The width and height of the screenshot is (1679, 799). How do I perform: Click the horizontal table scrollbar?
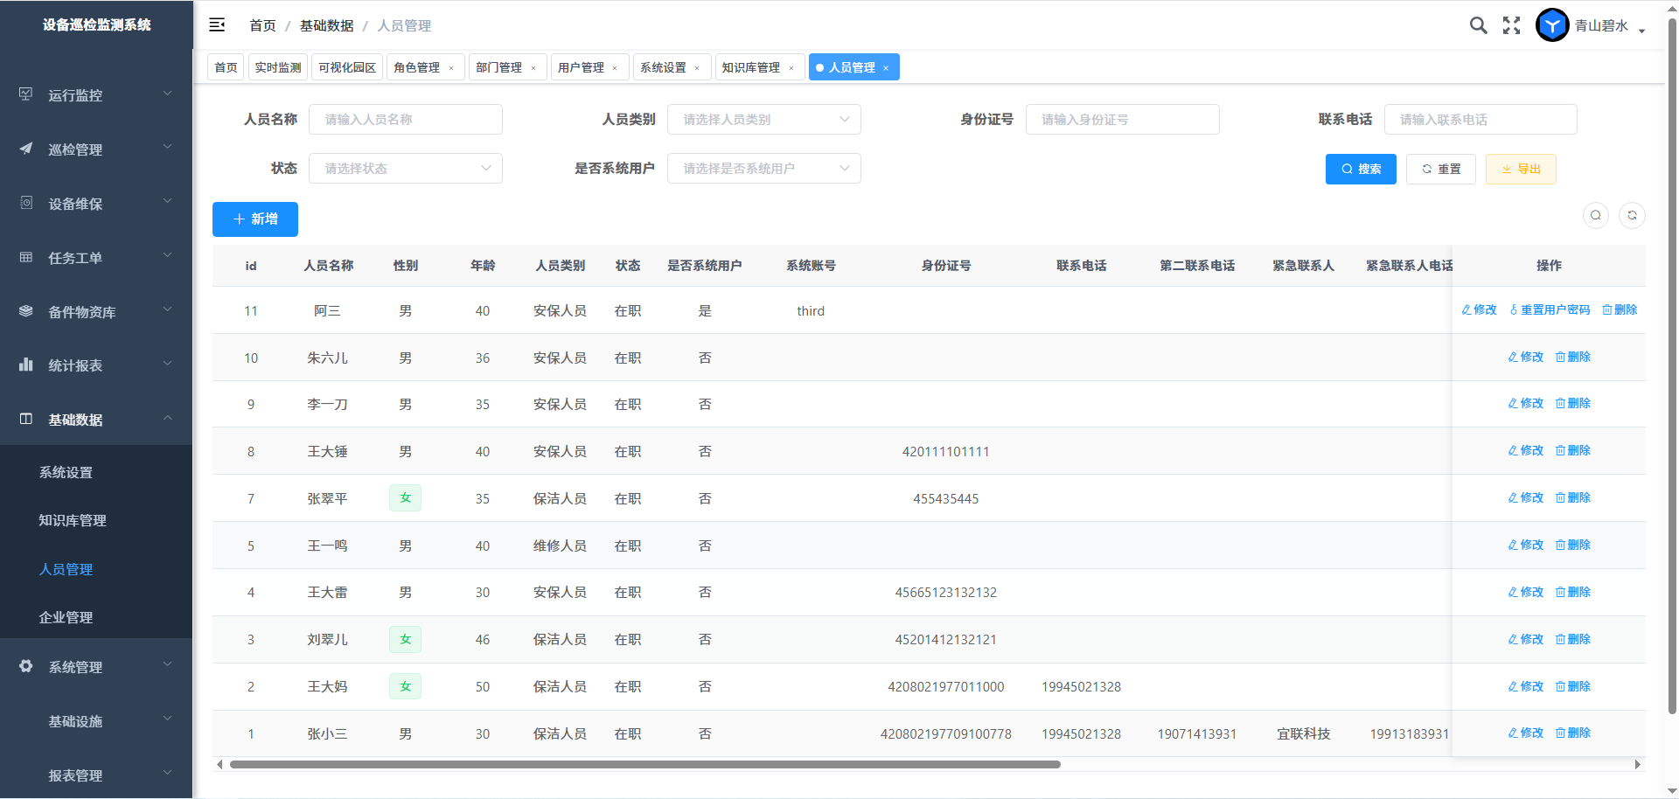click(x=644, y=765)
